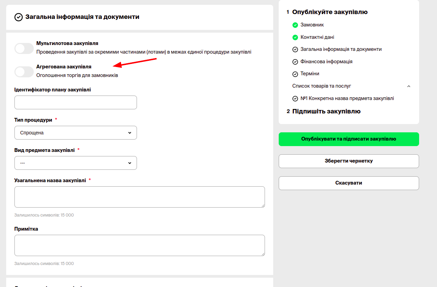Click check icon beside Терміни step

(295, 74)
